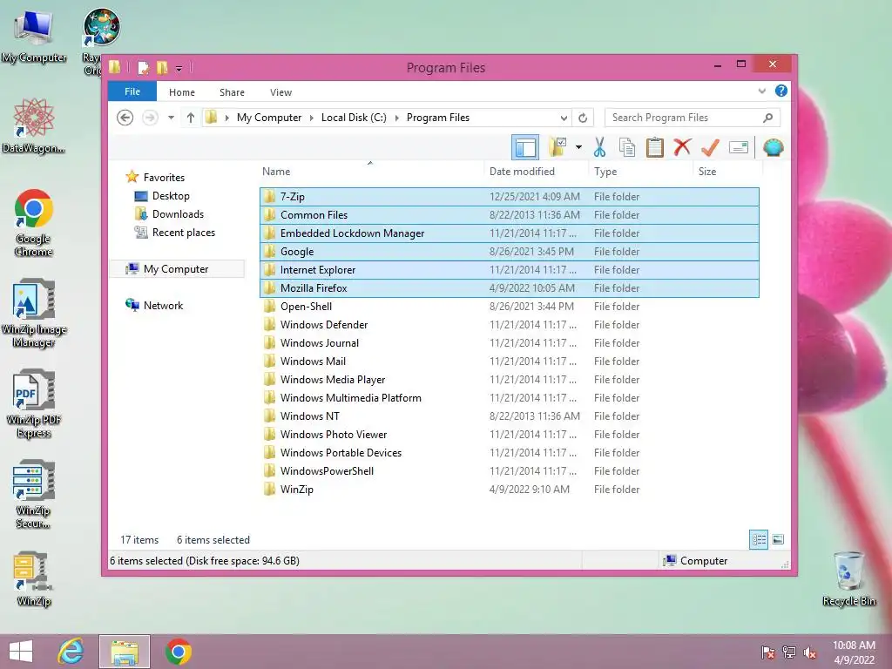Select the WindowsPowerShell folder

coord(509,471)
